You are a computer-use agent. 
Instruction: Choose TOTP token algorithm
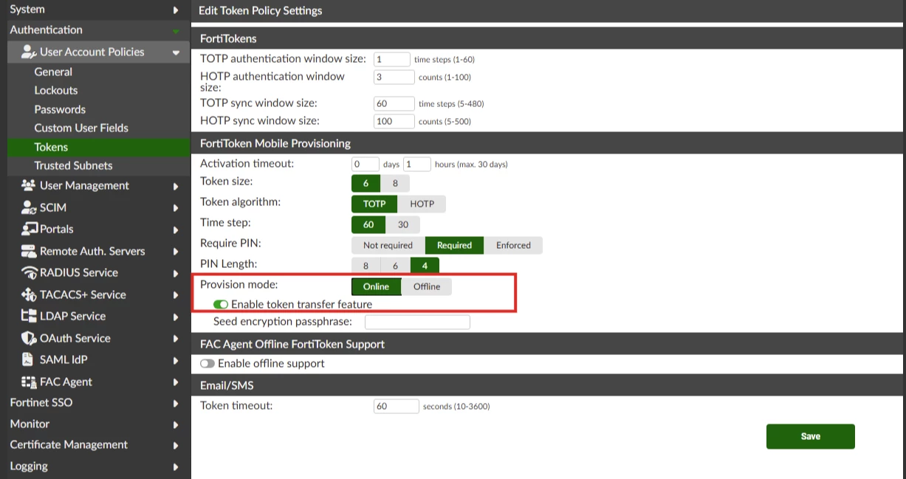[x=374, y=204]
